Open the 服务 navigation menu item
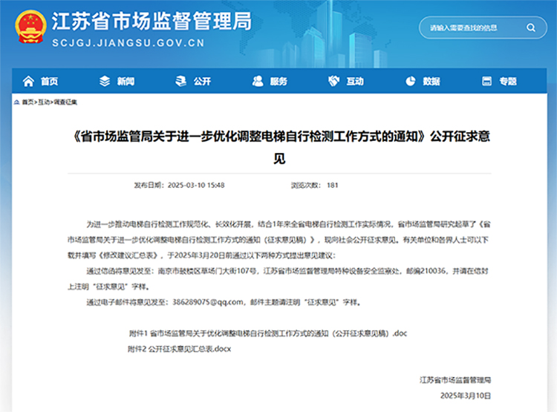The image size is (557, 412). 278,81
